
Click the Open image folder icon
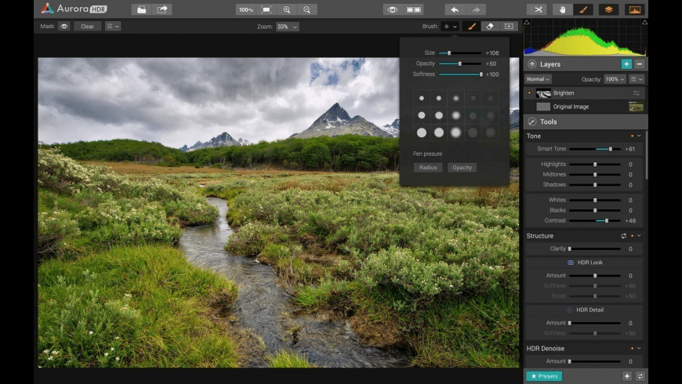pyautogui.click(x=140, y=9)
